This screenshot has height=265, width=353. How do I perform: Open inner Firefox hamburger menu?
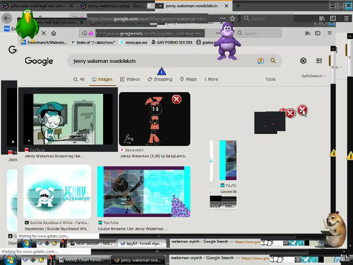coord(330,33)
